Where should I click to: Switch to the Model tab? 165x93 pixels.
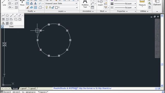coord(15,88)
